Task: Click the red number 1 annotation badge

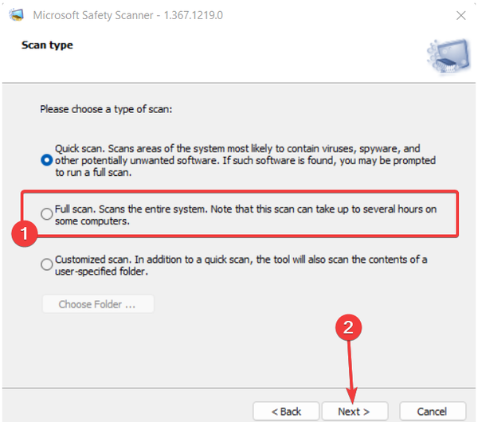Action: coord(26,234)
